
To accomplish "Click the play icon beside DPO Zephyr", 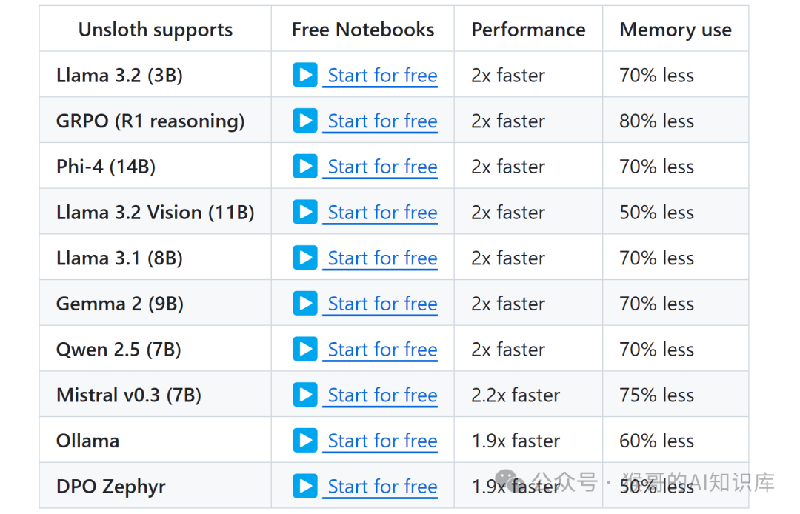I will [x=304, y=487].
